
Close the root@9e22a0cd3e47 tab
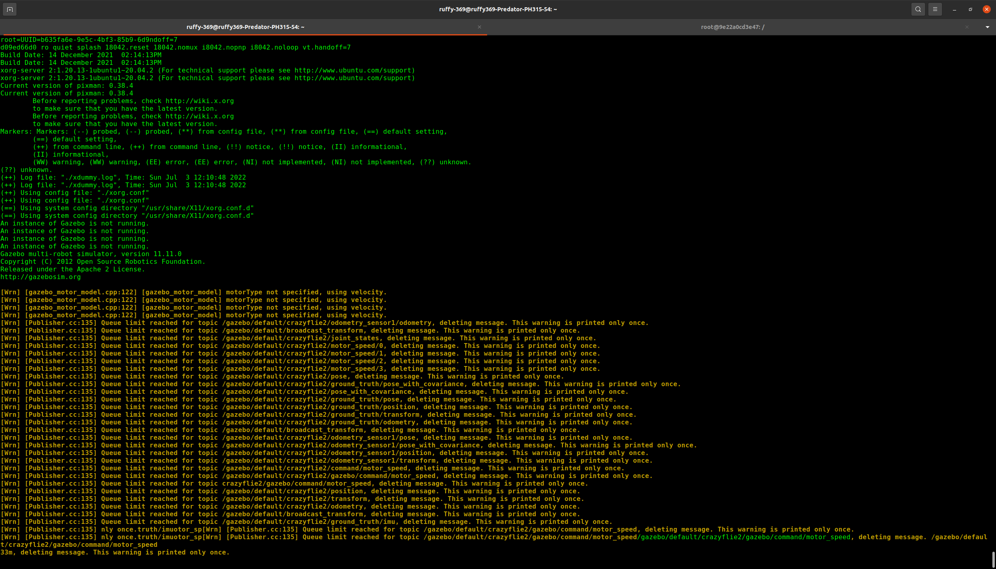pos(967,27)
